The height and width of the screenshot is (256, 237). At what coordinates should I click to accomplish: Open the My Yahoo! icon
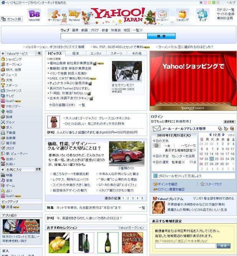pos(74,15)
